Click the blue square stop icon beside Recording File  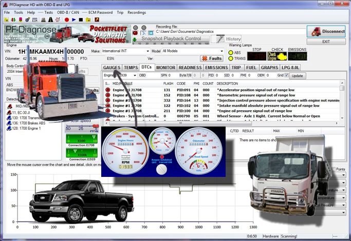coord(151,33)
